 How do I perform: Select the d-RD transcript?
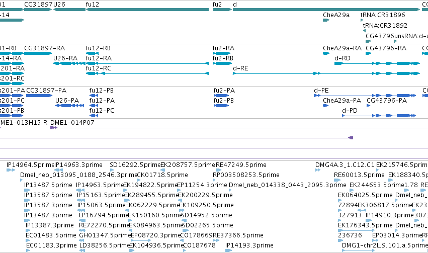coord(377,63)
